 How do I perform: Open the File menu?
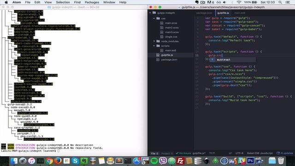[28, 2]
